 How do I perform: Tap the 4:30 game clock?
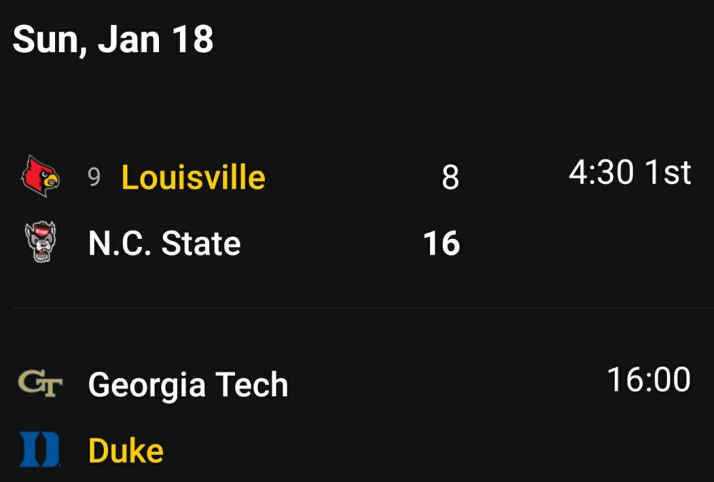tap(601, 173)
